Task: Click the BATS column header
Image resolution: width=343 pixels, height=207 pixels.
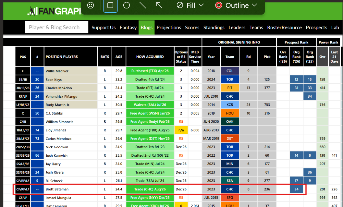Action: [x=105, y=57]
